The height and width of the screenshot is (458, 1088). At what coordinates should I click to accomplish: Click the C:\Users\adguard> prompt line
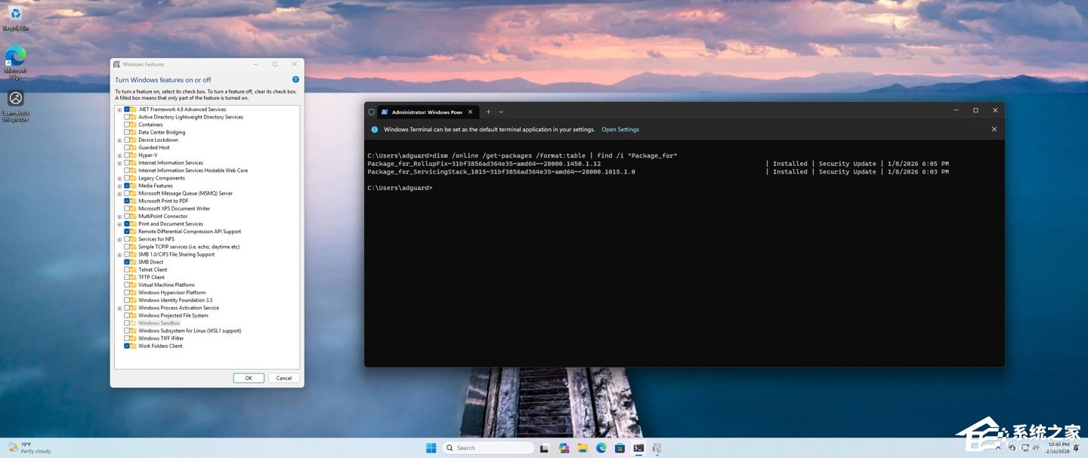coord(400,187)
